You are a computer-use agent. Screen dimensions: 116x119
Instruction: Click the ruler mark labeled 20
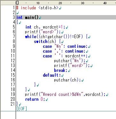(60, 3)
